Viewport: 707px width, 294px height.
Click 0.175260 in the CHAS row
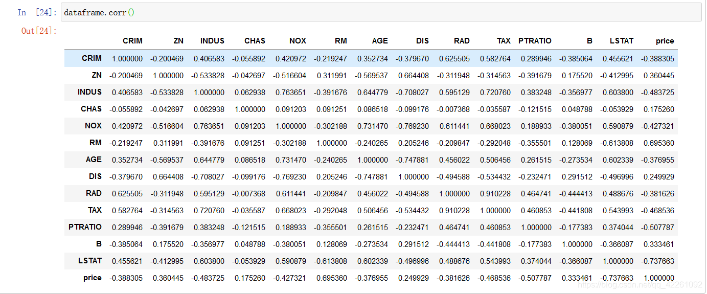pos(659,109)
